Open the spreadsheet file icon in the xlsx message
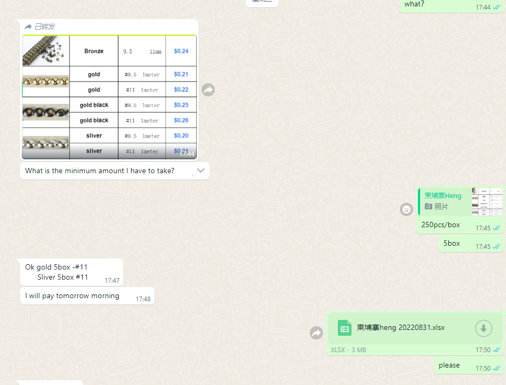Image resolution: width=506 pixels, height=385 pixels. tap(345, 328)
